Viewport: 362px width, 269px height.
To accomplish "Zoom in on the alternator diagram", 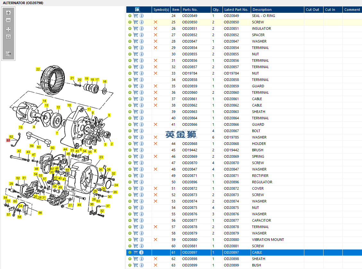I will (8, 13).
